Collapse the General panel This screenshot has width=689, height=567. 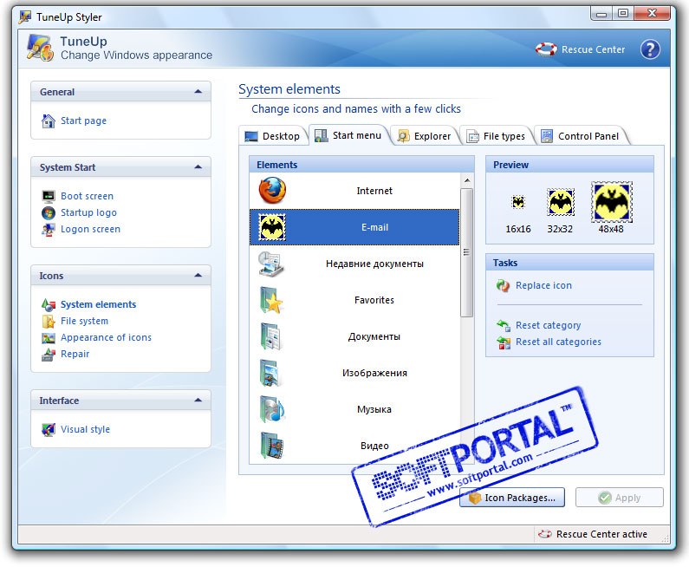click(x=198, y=92)
